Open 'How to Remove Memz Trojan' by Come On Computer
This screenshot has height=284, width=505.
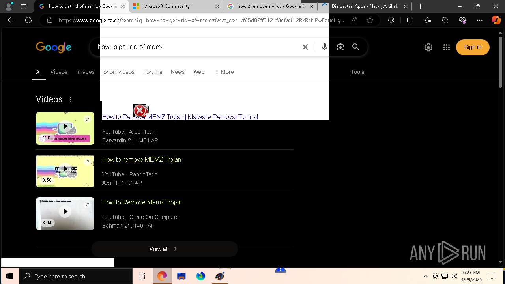tap(142, 202)
